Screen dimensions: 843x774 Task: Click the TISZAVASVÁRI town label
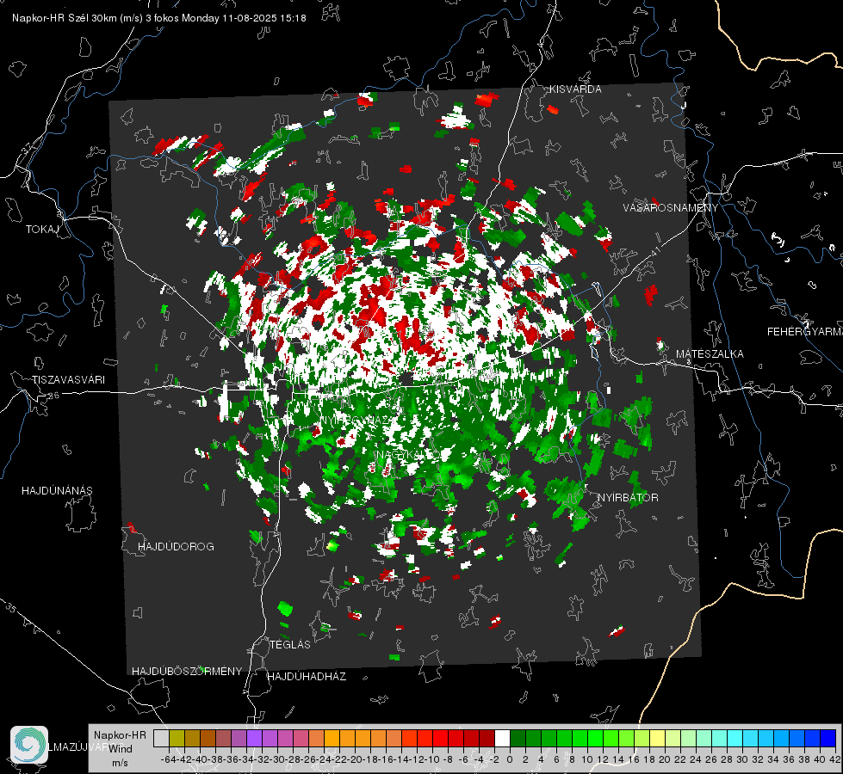coord(68,380)
